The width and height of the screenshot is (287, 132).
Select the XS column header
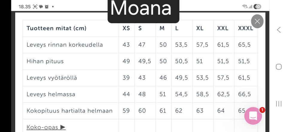tap(126, 28)
